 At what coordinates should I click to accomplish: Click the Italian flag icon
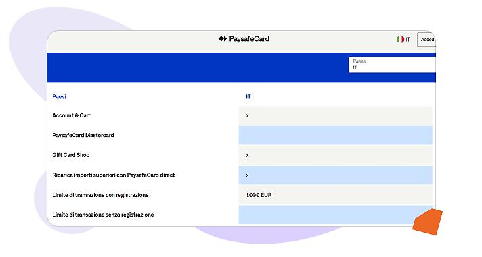click(x=400, y=40)
